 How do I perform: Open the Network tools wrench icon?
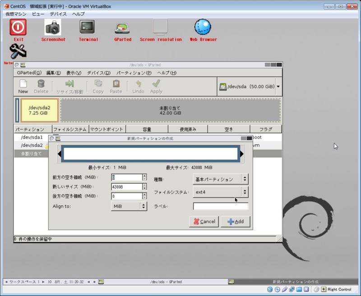(x=18, y=51)
